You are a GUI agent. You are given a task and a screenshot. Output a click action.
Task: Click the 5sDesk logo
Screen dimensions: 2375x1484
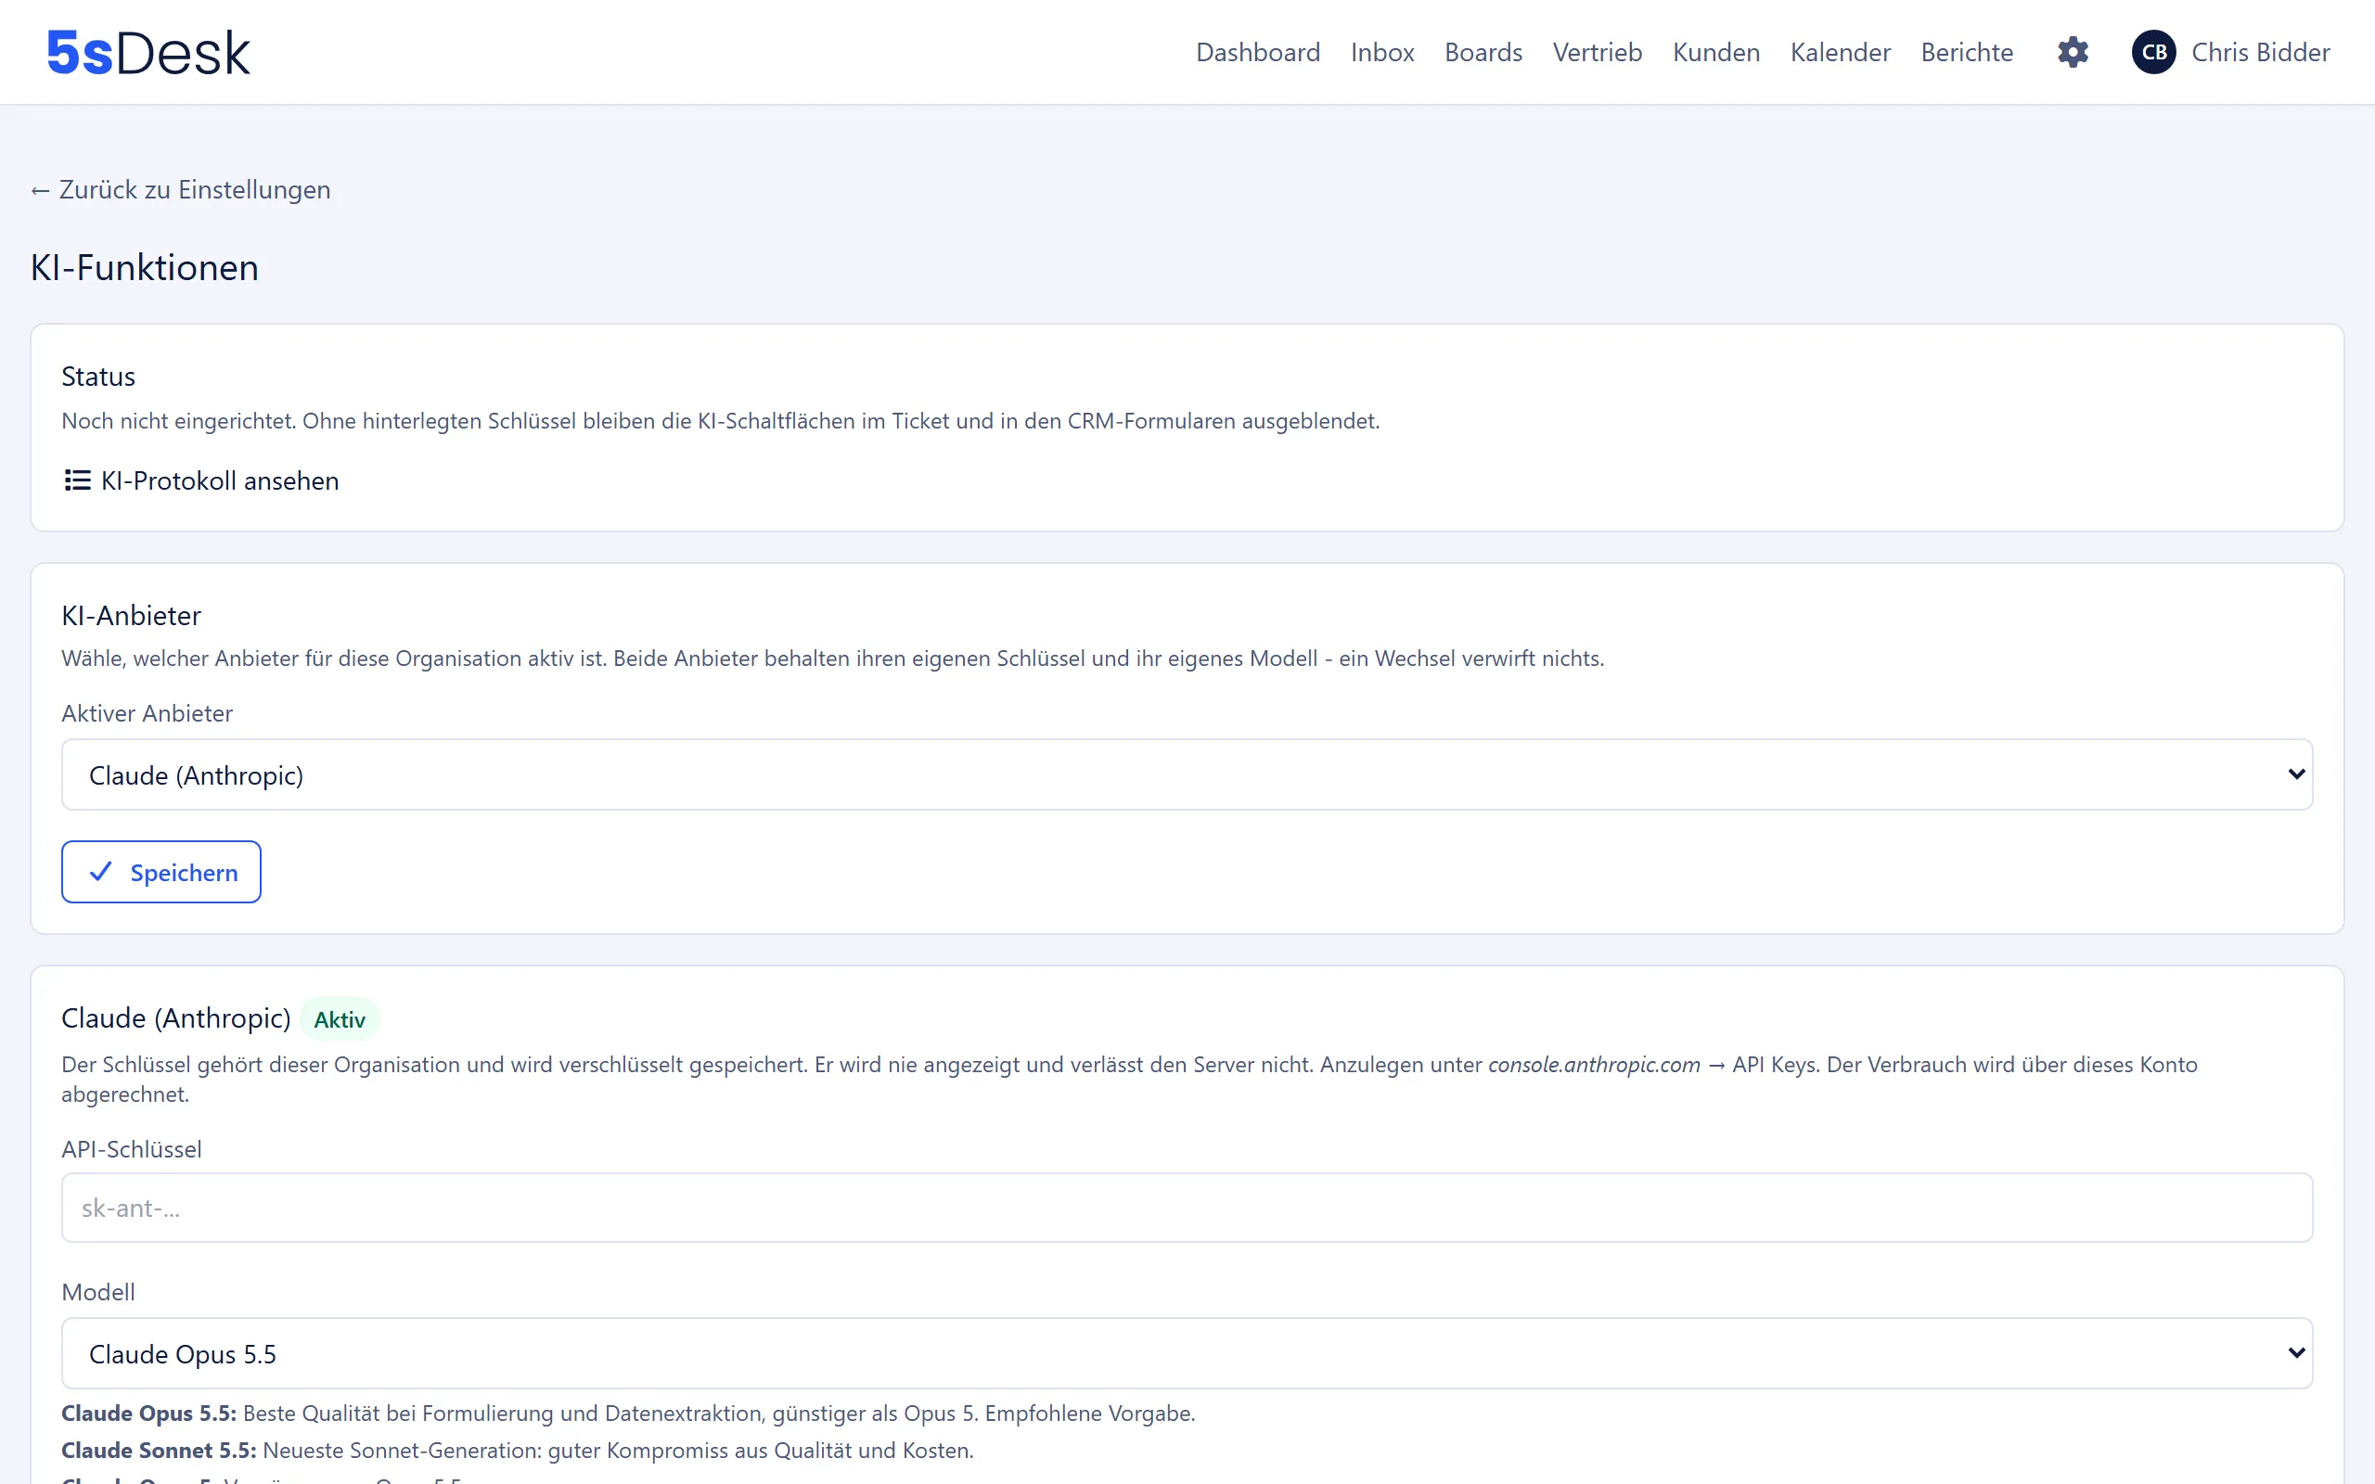(x=149, y=53)
